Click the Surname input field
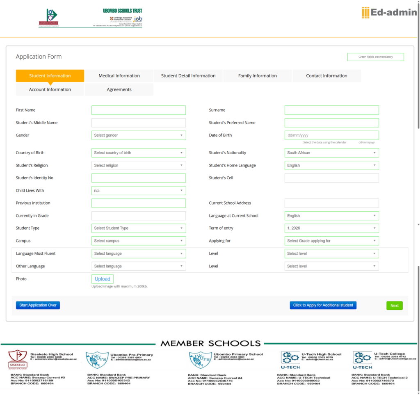 pos(331,110)
